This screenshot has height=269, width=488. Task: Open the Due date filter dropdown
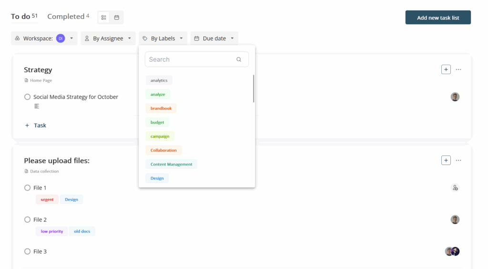pyautogui.click(x=214, y=39)
